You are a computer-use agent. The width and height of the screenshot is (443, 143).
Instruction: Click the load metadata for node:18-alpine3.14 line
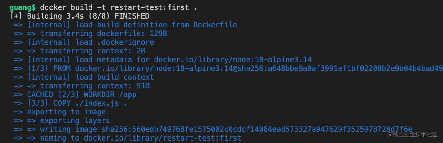[x=169, y=60]
